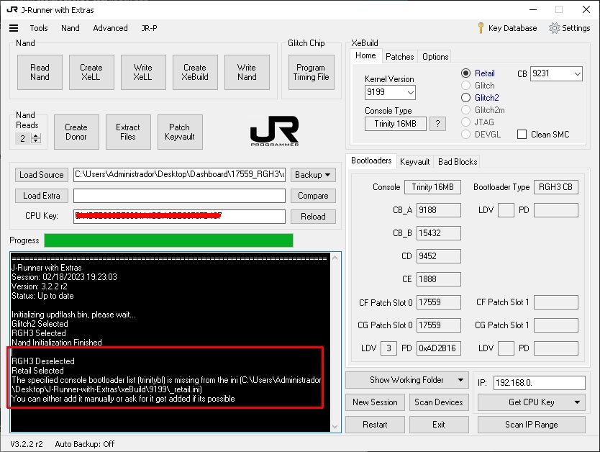Image resolution: width=600 pixels, height=452 pixels.
Task: Click the Compare button
Action: 313,196
